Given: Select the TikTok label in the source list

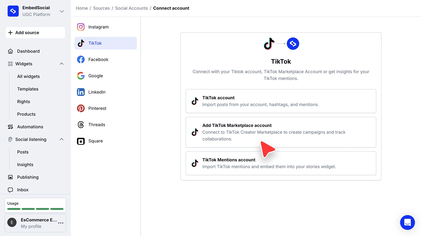Looking at the screenshot, I should pyautogui.click(x=95, y=43).
